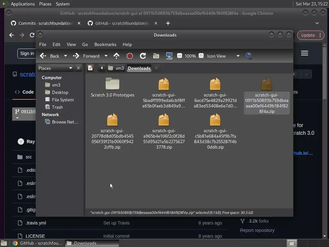
Task: Open the Computer toolbar icon
Action: [x=169, y=56]
